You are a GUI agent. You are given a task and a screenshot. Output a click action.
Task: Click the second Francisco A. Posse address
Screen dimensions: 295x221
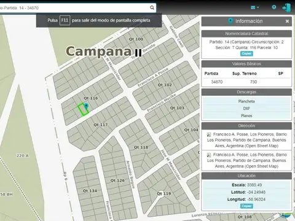[246, 160]
